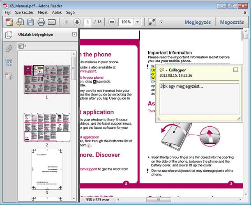Open the Megjegyzés pane

point(198,22)
